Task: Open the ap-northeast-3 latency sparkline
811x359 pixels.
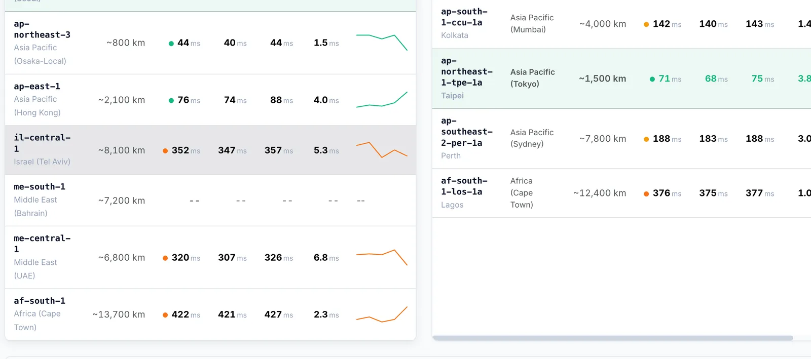Action: pos(382,42)
